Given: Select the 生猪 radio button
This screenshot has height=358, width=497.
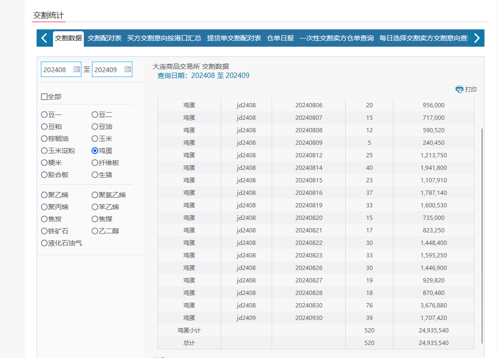Looking at the screenshot, I should click(95, 175).
